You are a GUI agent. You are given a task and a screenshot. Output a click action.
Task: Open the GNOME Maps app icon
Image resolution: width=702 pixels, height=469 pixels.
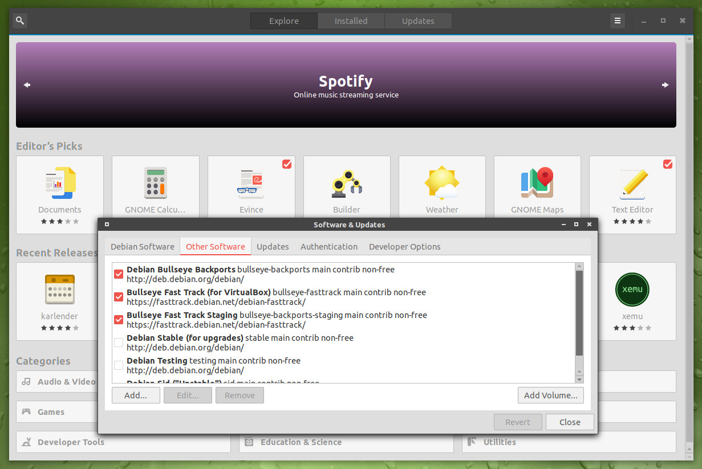click(x=537, y=182)
